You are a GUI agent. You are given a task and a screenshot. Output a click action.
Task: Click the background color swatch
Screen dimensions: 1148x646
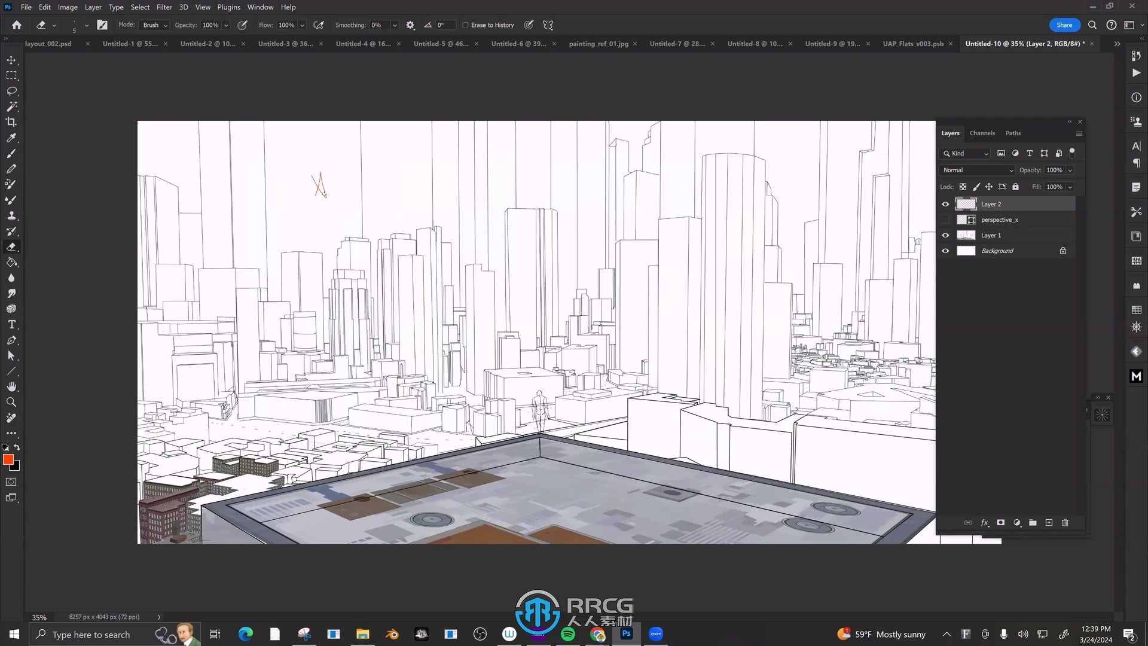coord(16,467)
